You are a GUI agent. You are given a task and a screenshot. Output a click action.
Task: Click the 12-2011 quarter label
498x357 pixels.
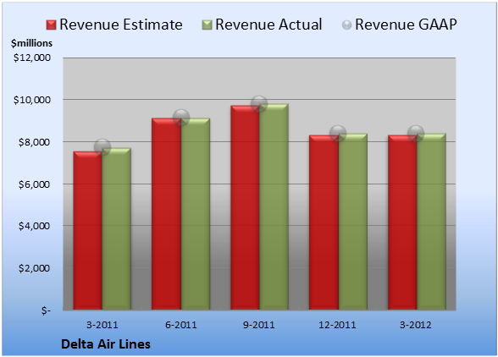coord(337,325)
